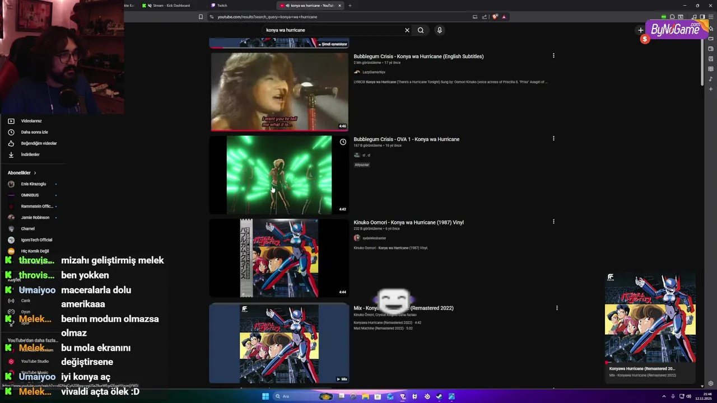Select the konya wa hurricane YouTube tab
The width and height of the screenshot is (717, 403).
coord(309,6)
